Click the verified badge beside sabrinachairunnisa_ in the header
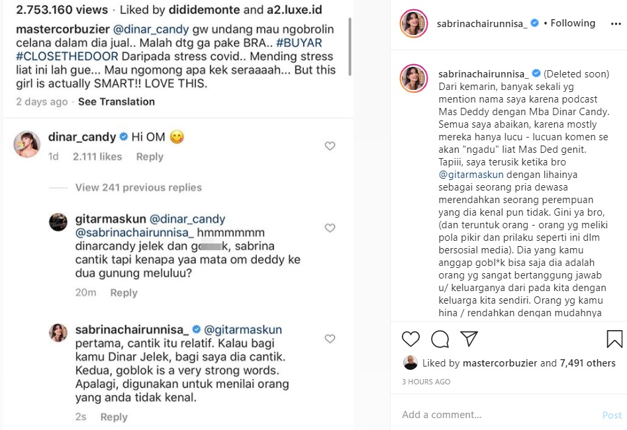Image resolution: width=627 pixels, height=430 pixels. (533, 22)
